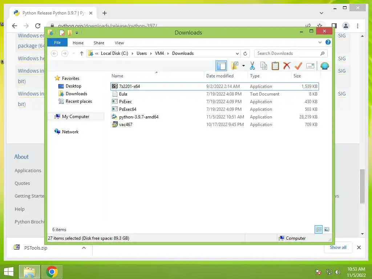Switch to Details view icon at bottom
This screenshot has width=372, height=279.
[318, 230]
